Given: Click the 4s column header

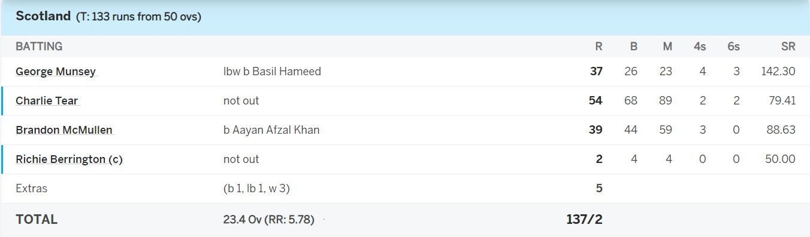Looking at the screenshot, I should [x=700, y=47].
